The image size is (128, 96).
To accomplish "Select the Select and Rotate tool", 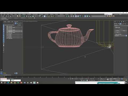I will [x=29, y=16].
